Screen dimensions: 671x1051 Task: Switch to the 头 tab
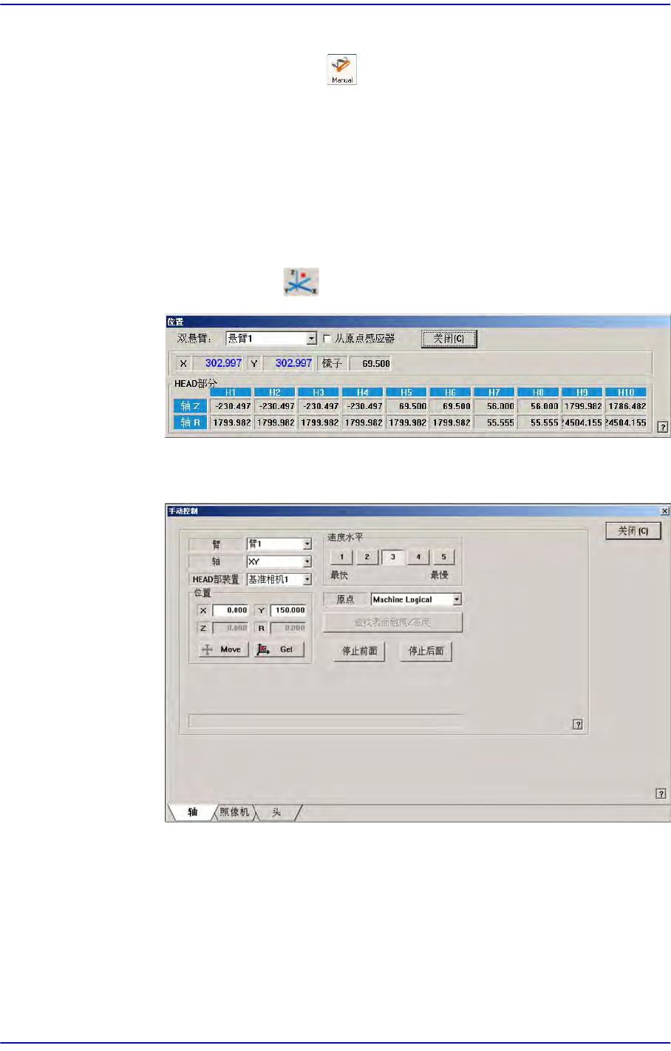tap(276, 812)
